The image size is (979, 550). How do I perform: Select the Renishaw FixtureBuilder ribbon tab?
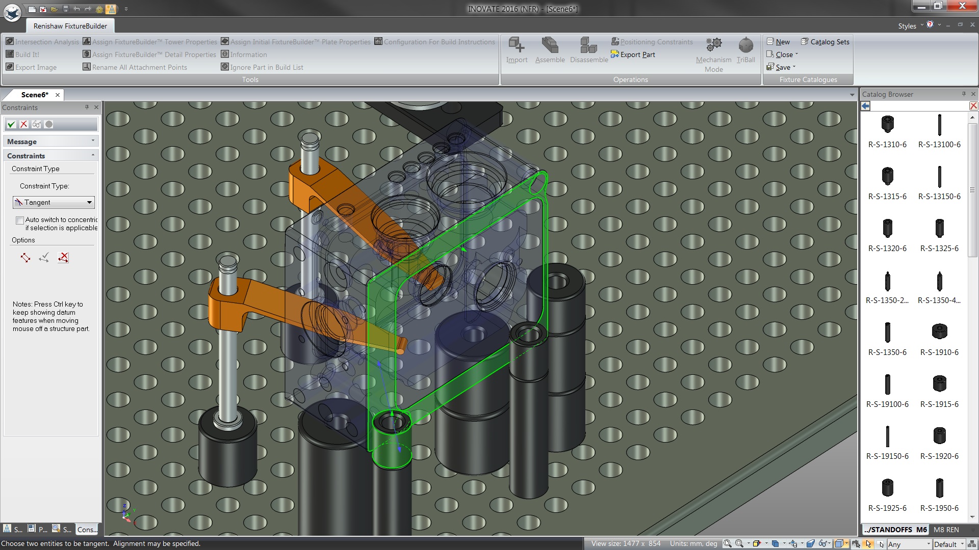click(x=70, y=26)
